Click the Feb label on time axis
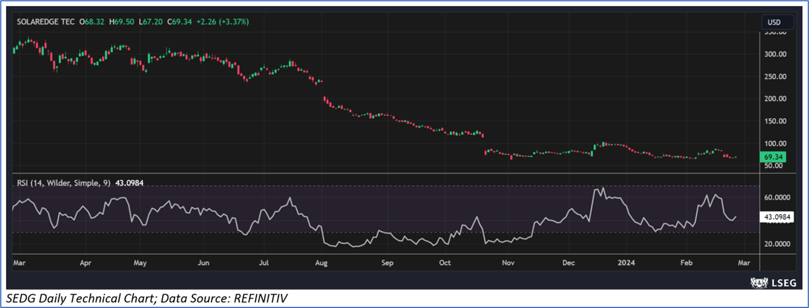This screenshot has height=308, width=809. (686, 261)
